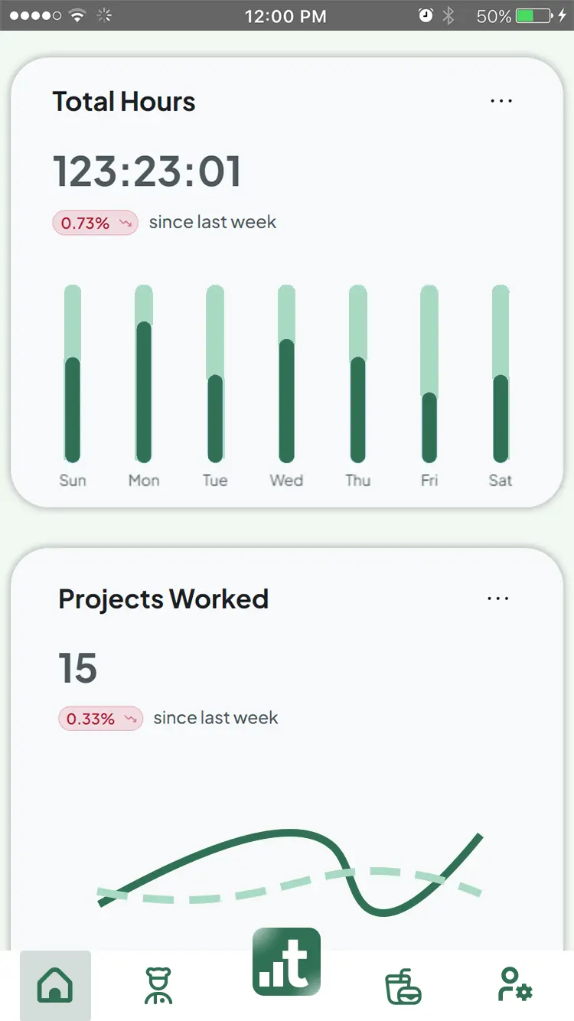574x1021 pixels.
Task: Tap the 0.73% trend badge
Action: (95, 223)
